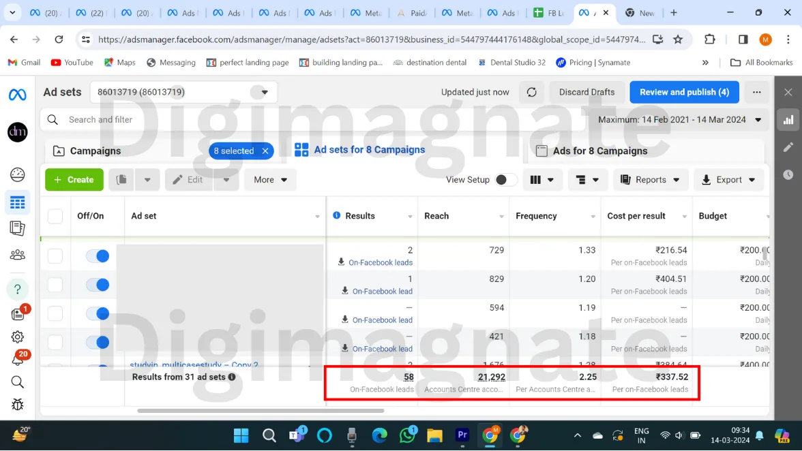The image size is (802, 451).
Task: Click the duplicate ad set icon button
Action: point(121,180)
